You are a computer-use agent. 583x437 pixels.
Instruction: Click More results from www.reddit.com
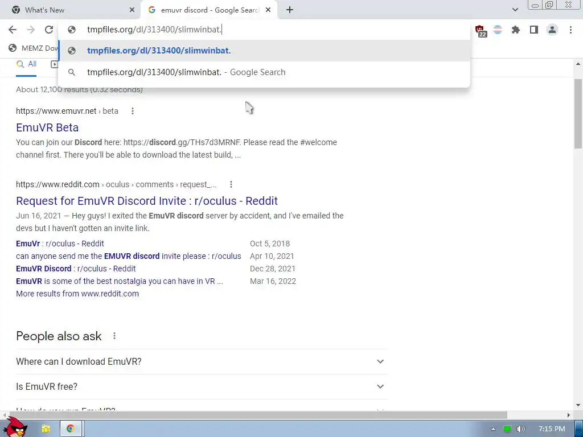pyautogui.click(x=77, y=294)
